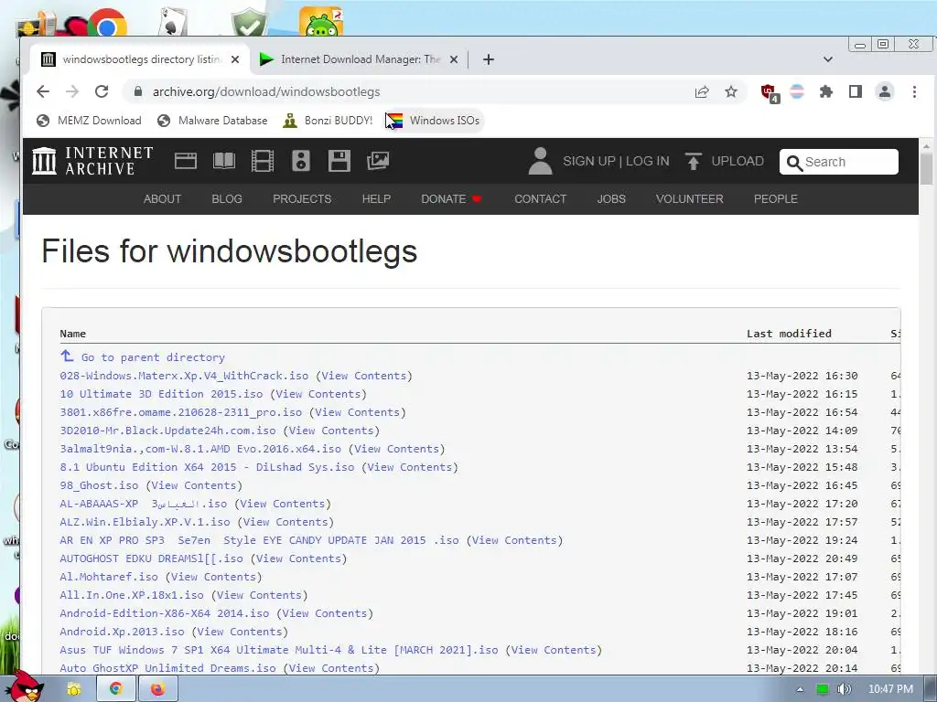This screenshot has width=937, height=702.
Task: Open the Windows ISOs bookmark
Action: pos(433,121)
